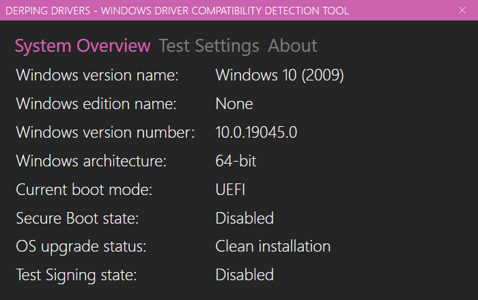Screen dimensions: 478x300
Task: Open the About tab
Action: click(x=292, y=46)
